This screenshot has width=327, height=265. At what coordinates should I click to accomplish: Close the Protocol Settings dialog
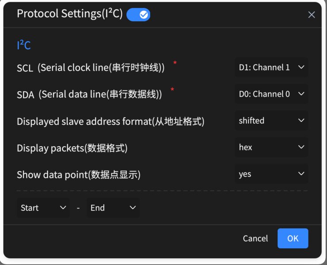click(312, 15)
